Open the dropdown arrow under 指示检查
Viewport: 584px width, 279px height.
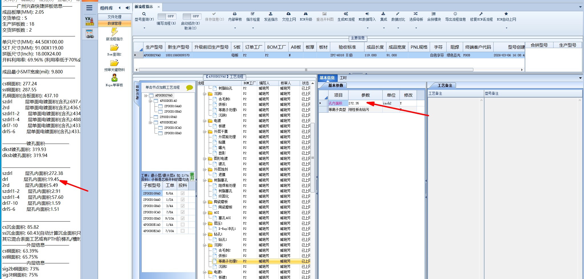pos(253,28)
